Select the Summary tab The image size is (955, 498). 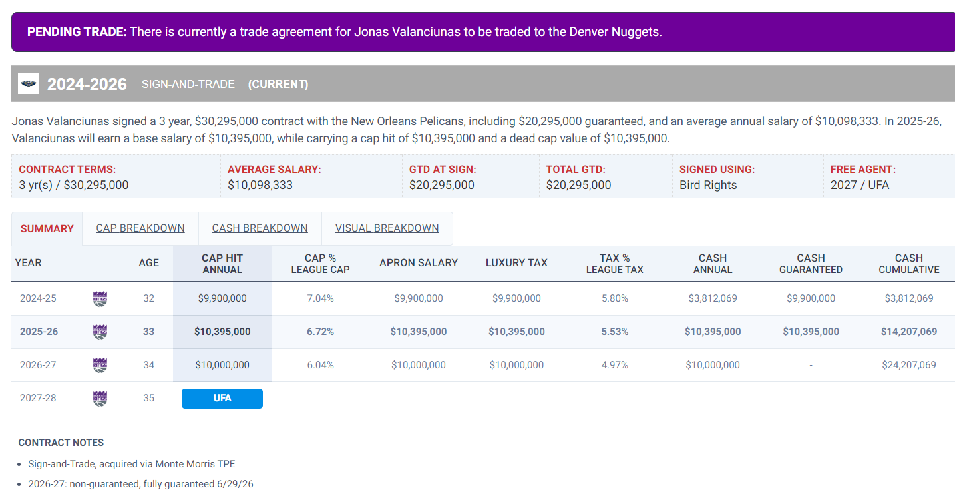pyautogui.click(x=47, y=229)
